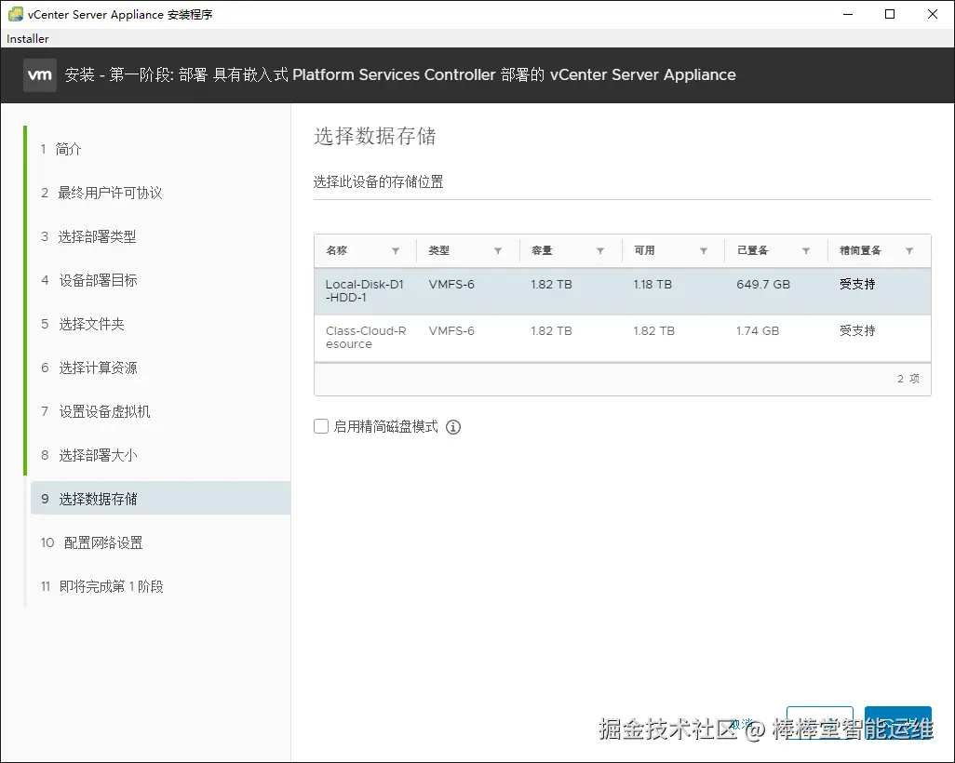Click step 10 配置网络设置
Image resolution: width=955 pixels, height=763 pixels.
coord(91,543)
